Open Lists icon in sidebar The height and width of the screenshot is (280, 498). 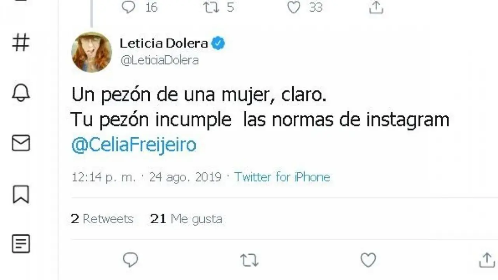click(x=21, y=244)
